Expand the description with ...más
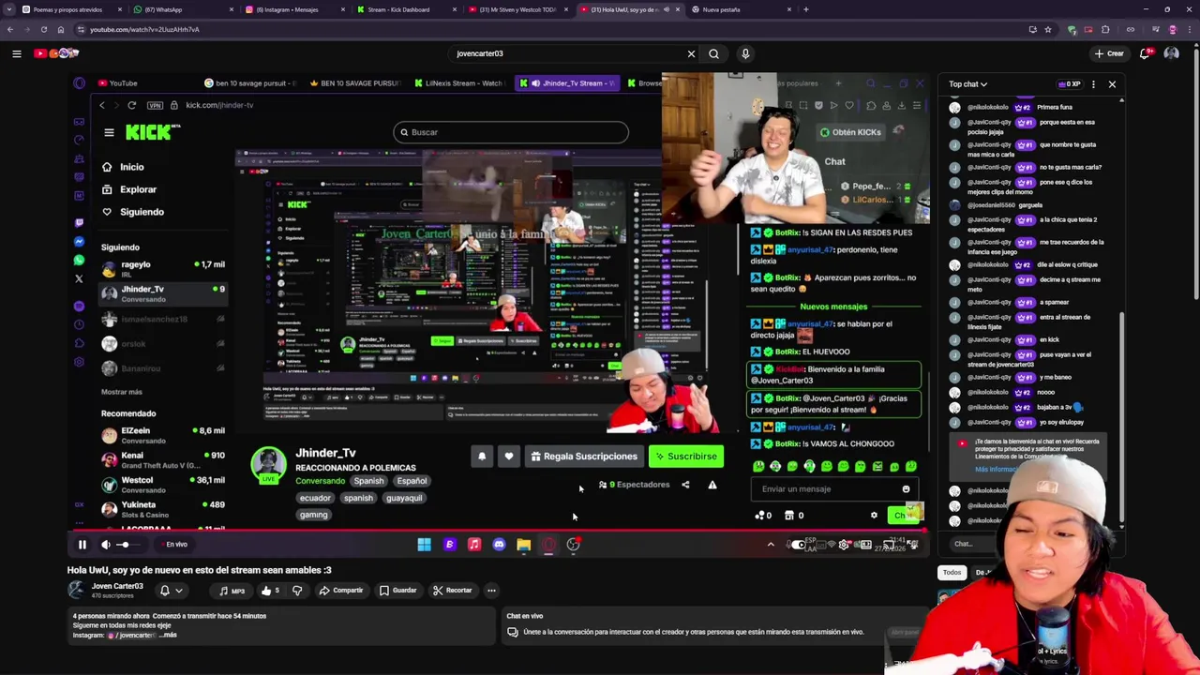The height and width of the screenshot is (675, 1200). click(169, 636)
